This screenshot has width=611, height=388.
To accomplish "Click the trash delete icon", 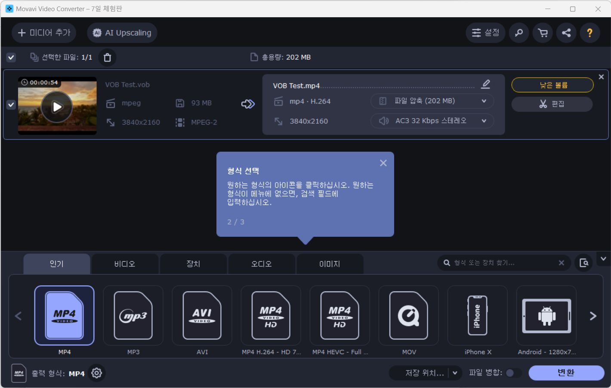I will click(108, 58).
